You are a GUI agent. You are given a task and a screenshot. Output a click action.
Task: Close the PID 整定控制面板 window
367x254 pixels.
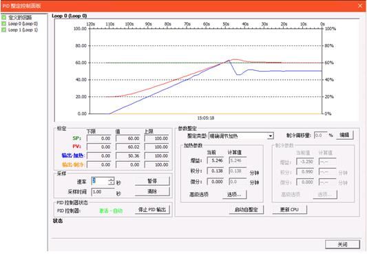click(x=360, y=6)
